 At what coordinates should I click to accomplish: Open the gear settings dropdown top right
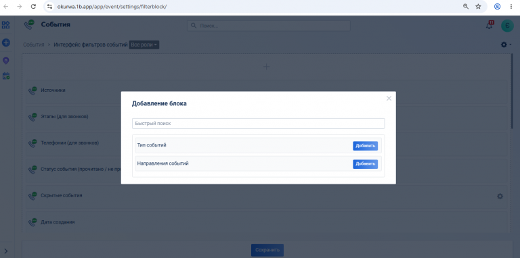[506, 45]
